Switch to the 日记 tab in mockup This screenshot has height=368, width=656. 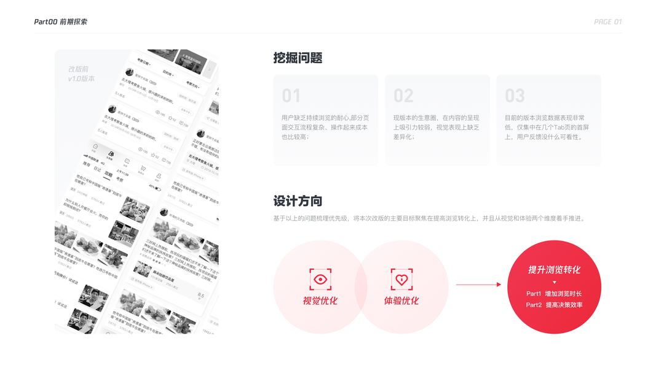click(x=98, y=169)
